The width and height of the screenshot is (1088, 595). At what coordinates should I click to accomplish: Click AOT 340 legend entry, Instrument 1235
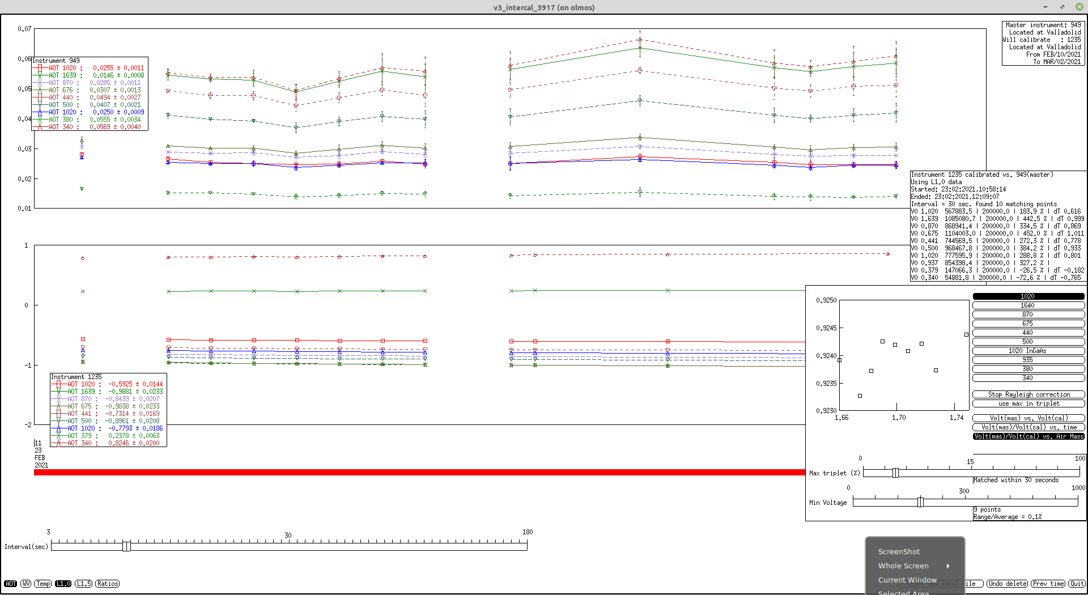[x=108, y=443]
